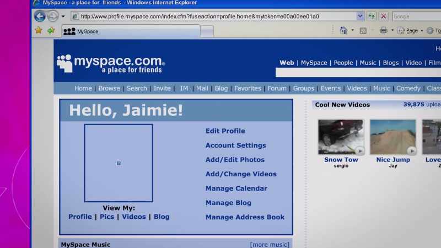
Task: Open Groups in navigation bar
Action: 304,88
